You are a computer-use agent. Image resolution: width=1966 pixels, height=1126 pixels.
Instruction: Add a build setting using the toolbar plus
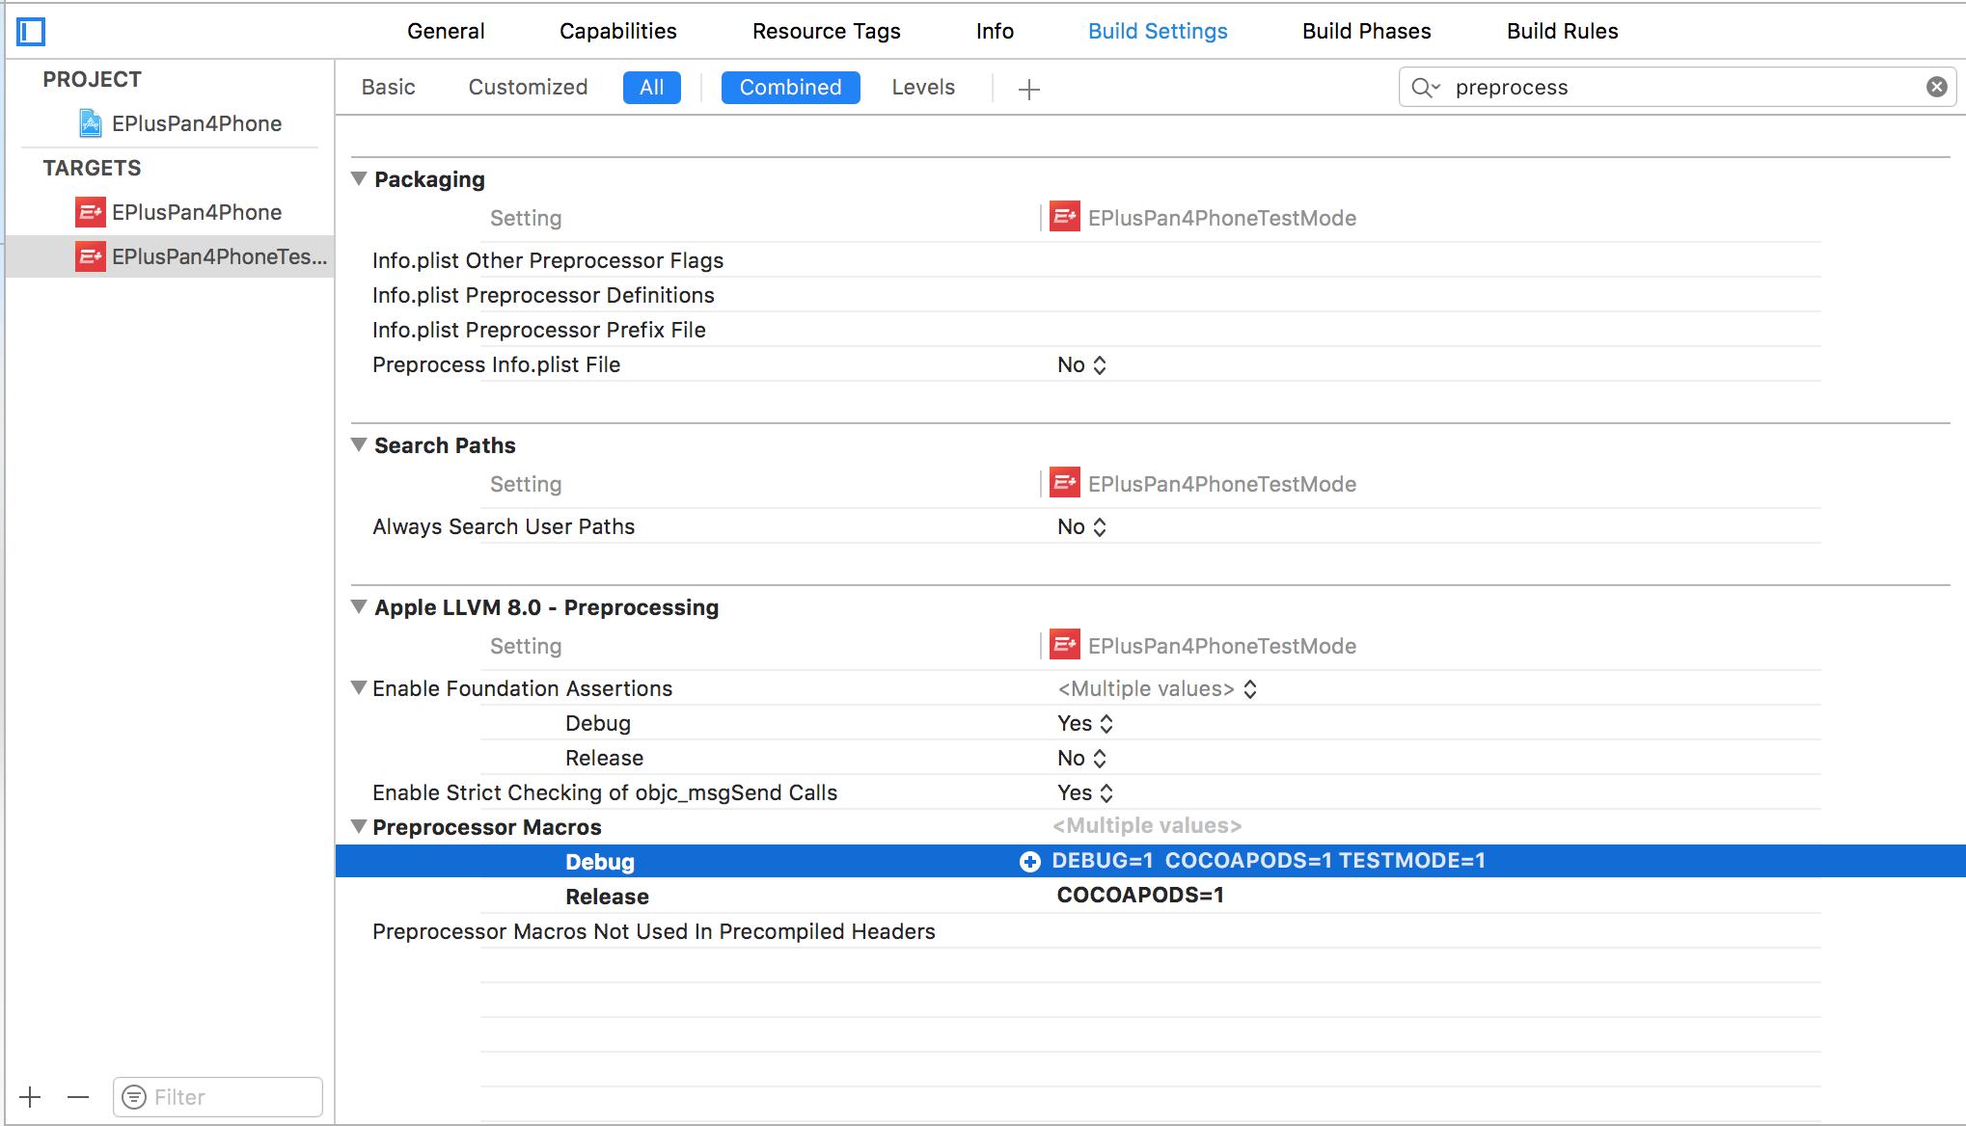1029,90
